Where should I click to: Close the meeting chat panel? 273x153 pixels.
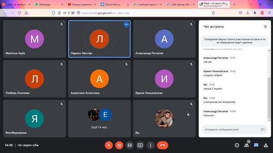pos(265,26)
